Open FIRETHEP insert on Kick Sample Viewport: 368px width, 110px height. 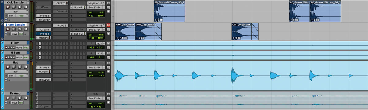coord(43,20)
